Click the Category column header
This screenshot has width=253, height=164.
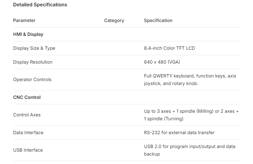pyautogui.click(x=114, y=20)
